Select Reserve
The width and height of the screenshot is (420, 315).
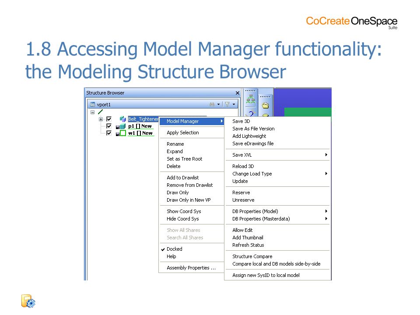pyautogui.click(x=277, y=192)
